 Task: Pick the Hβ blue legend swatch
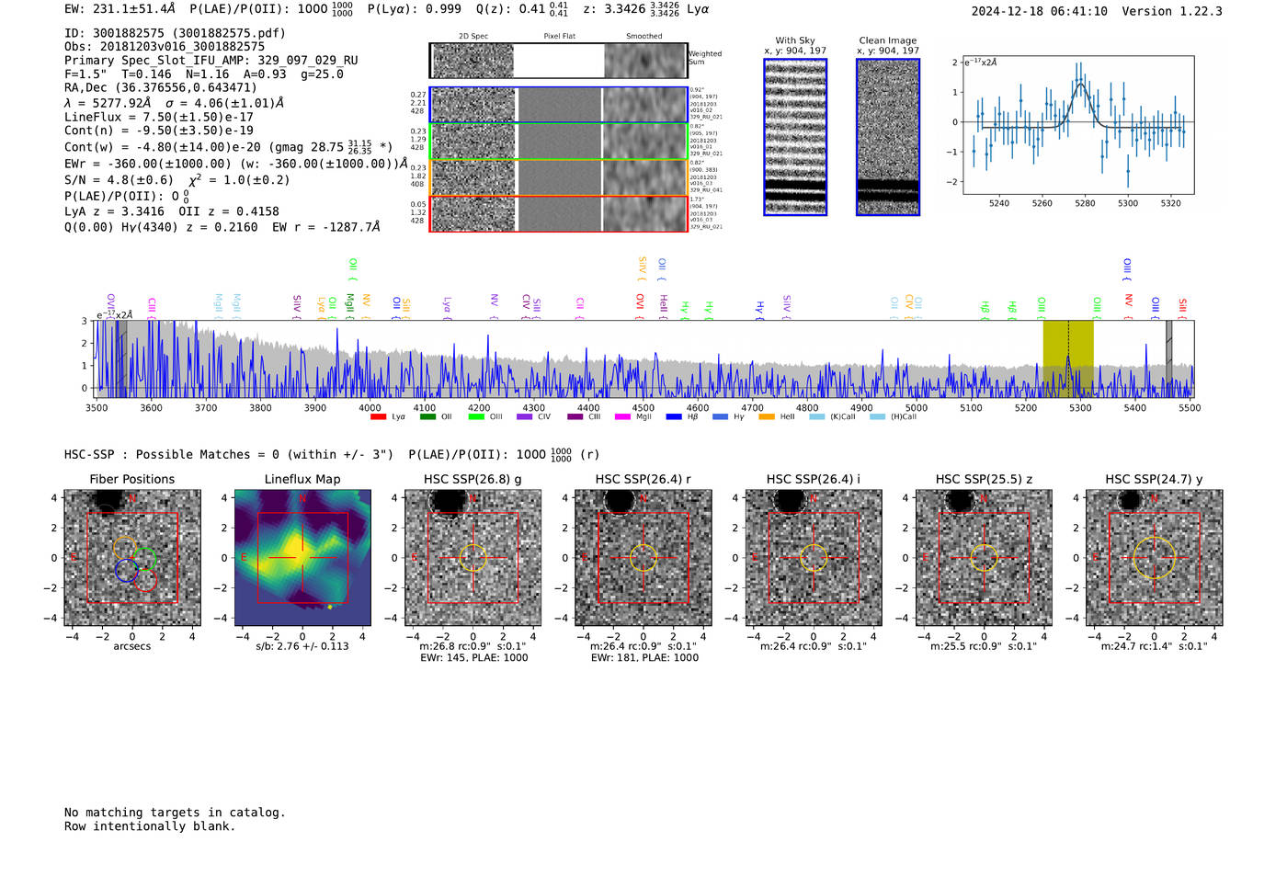coord(674,417)
